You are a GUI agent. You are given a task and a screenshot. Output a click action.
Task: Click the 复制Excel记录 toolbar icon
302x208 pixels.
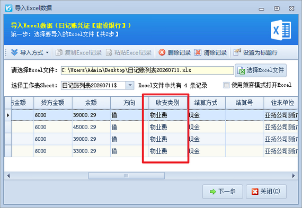click(x=59, y=52)
